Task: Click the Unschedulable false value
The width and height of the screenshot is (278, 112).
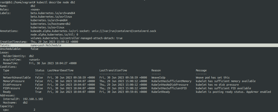Action: click(34, 49)
